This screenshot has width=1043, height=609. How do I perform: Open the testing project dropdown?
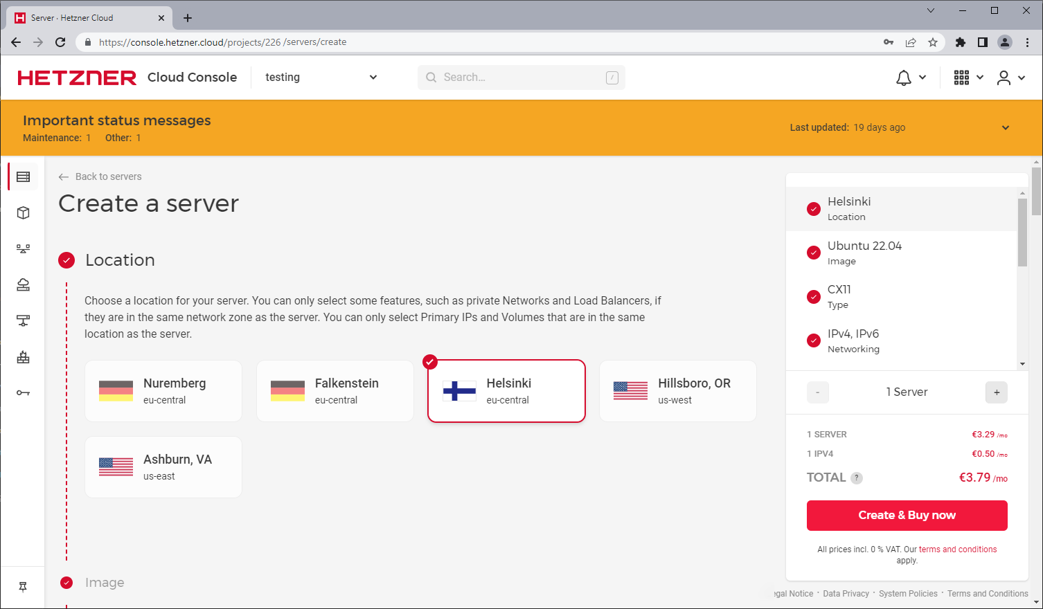tap(321, 78)
